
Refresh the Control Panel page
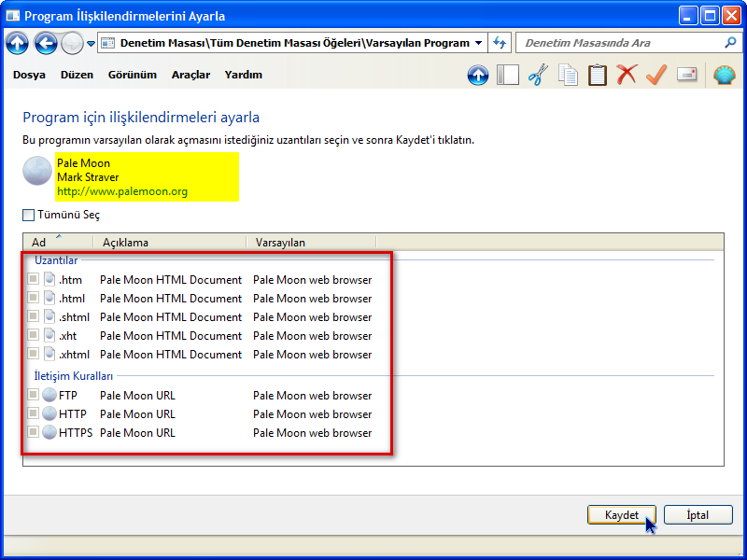(x=500, y=43)
